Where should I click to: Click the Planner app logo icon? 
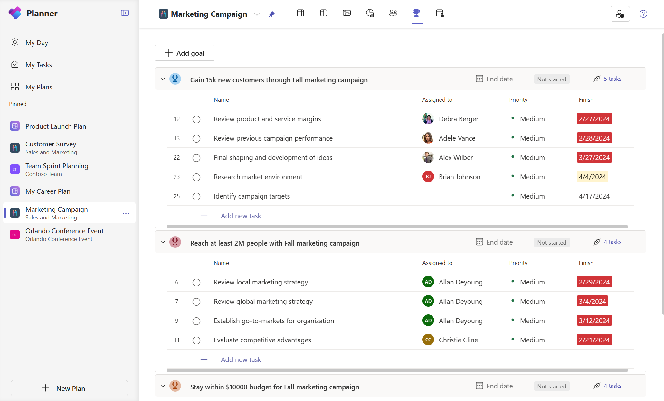[x=15, y=13]
